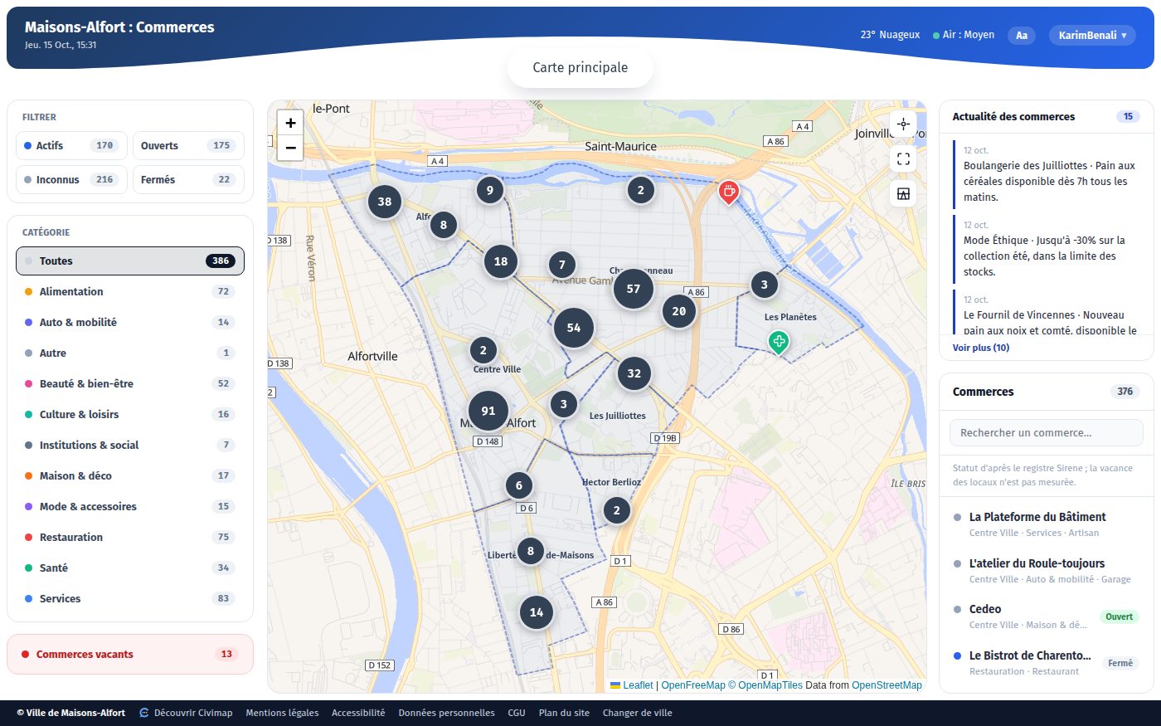Click the red coffee cup map marker
Viewport: 1161px width, 726px height.
click(728, 192)
